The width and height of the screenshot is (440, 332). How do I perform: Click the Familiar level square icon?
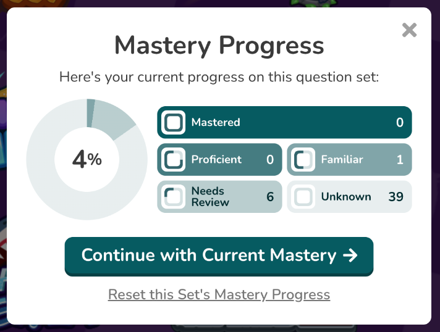303,160
